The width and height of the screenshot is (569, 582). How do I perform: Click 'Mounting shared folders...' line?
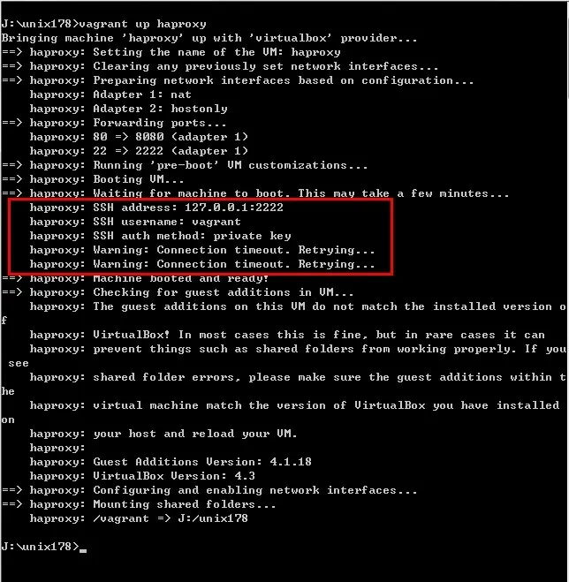click(x=139, y=504)
